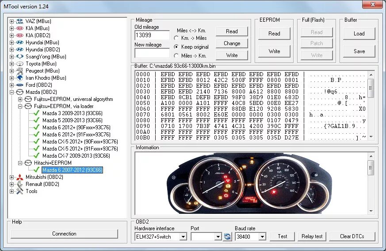Open the Baud rate dropdown

click(263, 237)
